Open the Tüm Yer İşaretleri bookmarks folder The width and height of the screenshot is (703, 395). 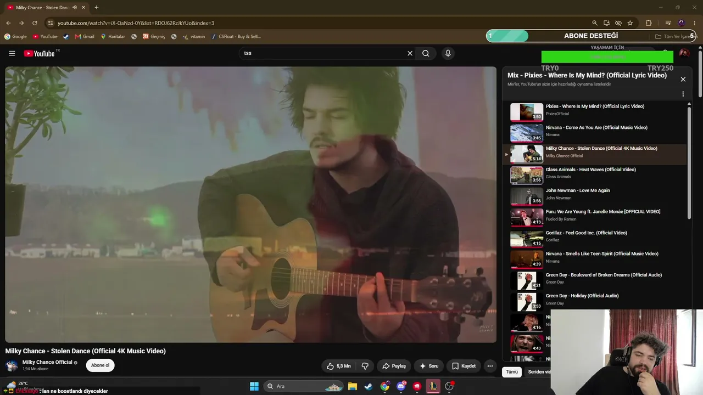(x=676, y=37)
